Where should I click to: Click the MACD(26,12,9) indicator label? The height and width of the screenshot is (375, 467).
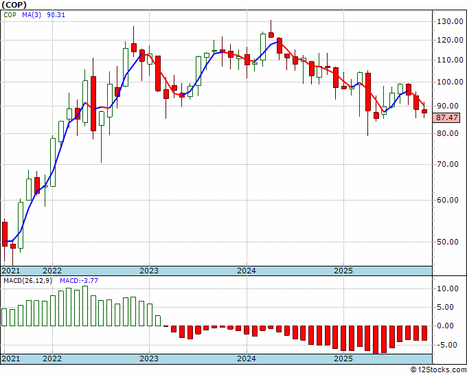coord(27,281)
